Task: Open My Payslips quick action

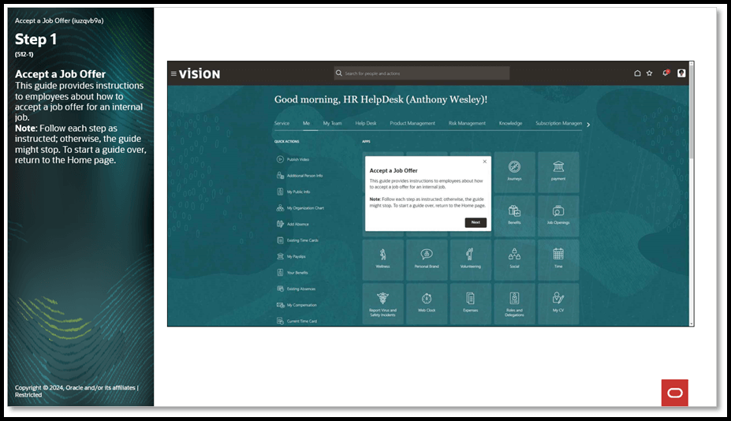Action: 291,256
